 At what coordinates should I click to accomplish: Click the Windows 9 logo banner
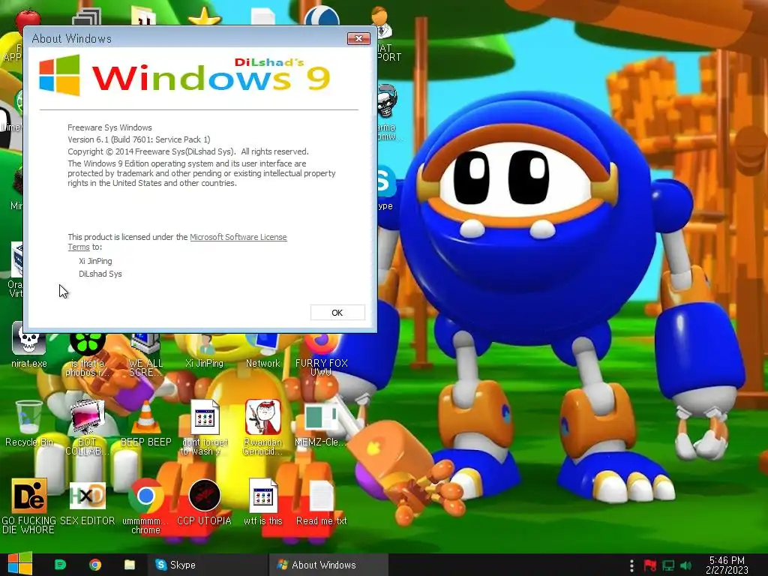pos(185,75)
